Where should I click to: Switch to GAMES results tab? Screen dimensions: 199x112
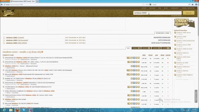click(156, 48)
